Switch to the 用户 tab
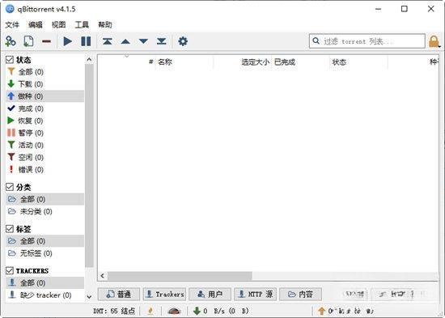 210,295
